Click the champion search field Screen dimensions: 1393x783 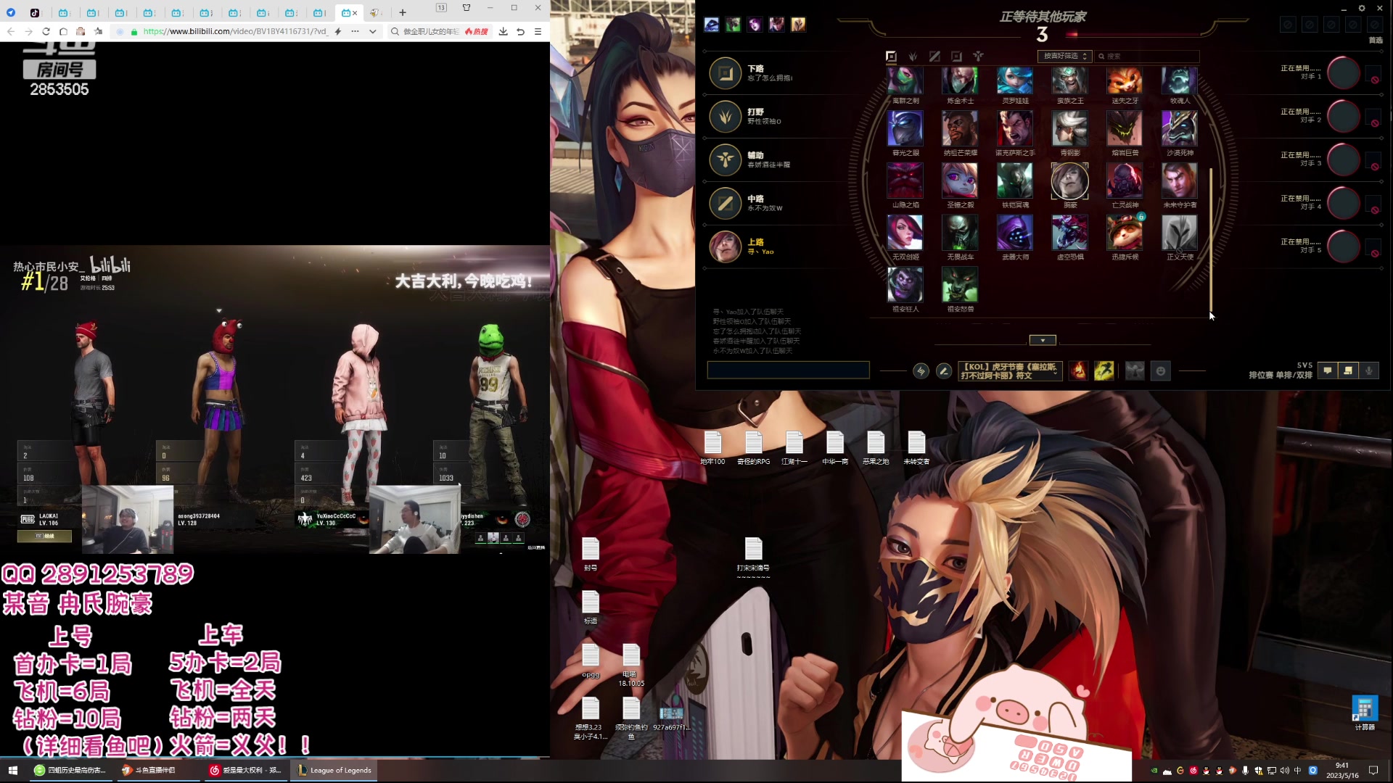pos(1146,56)
